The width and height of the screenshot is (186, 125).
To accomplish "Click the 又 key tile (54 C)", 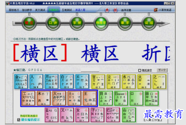I will (67, 115).
